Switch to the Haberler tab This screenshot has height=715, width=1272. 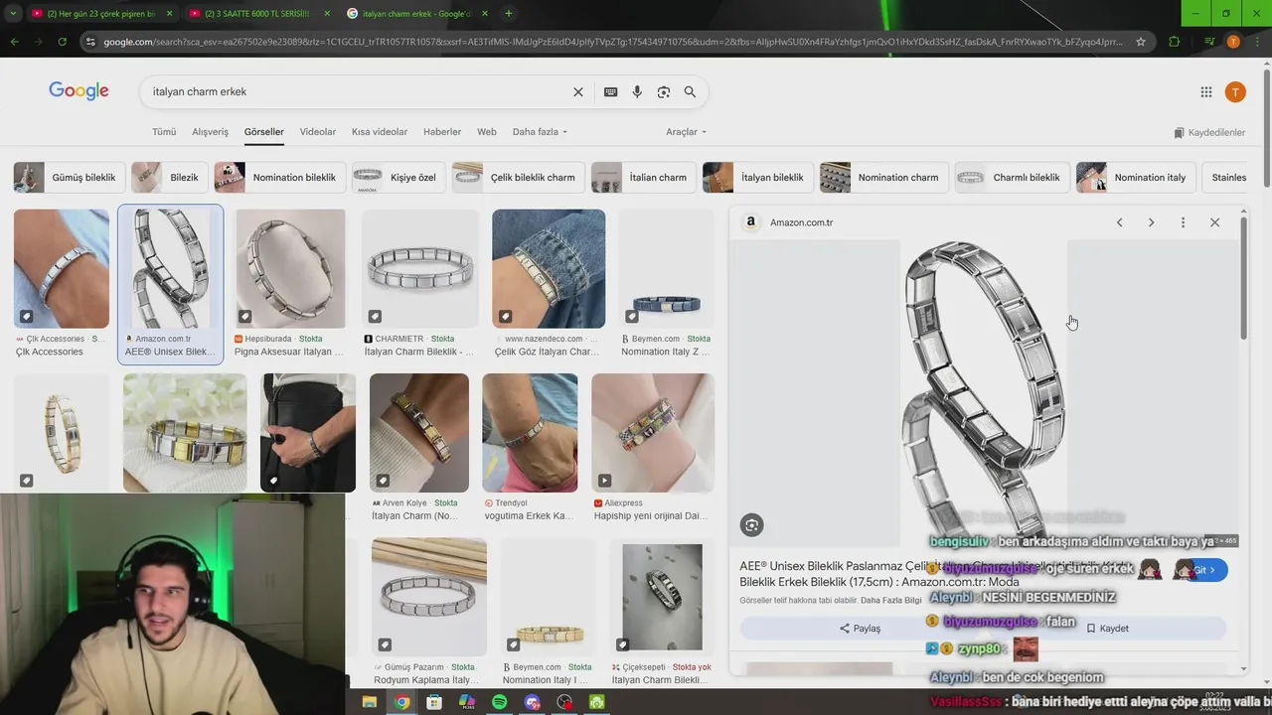coord(442,132)
